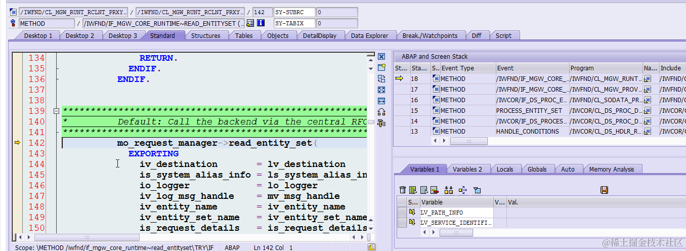Open the Locals tab
686x251 pixels.
(505, 169)
